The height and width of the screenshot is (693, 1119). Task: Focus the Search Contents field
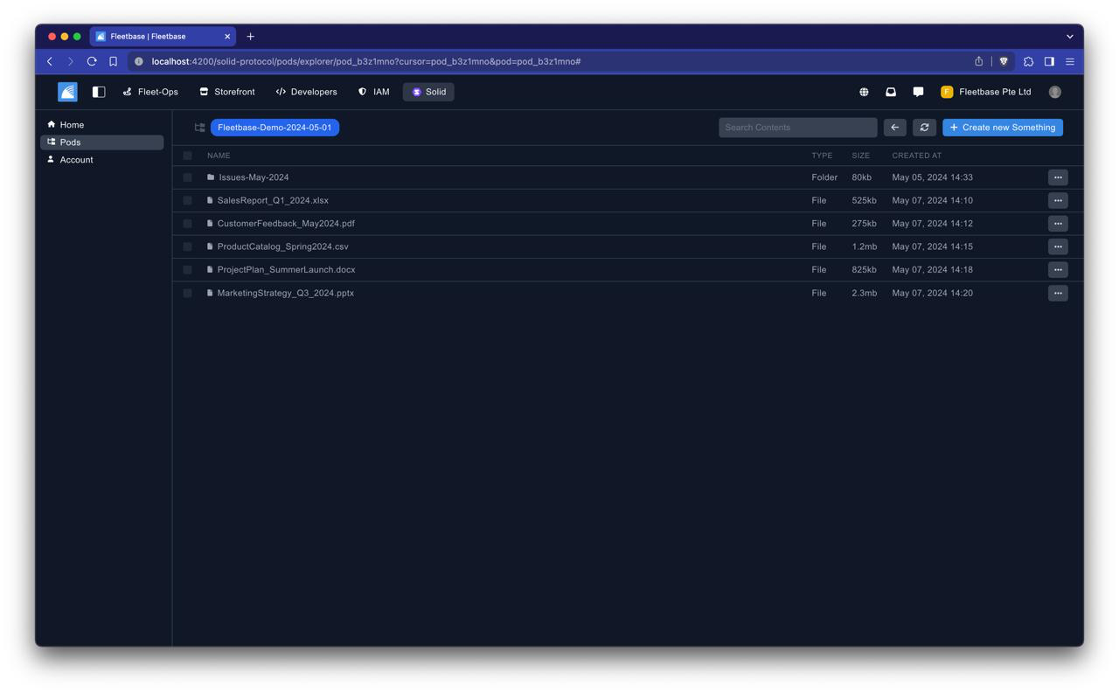point(798,128)
